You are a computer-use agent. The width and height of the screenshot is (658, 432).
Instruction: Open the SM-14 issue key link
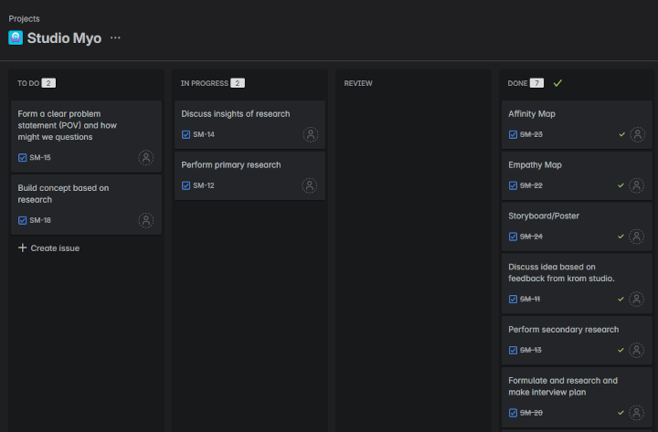click(204, 134)
